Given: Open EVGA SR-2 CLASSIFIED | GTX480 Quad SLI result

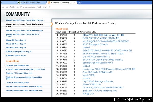Looking at the screenshot, I should click(x=103, y=60).
